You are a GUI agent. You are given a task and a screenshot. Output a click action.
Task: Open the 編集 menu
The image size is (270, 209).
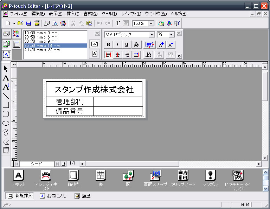(x=38, y=14)
